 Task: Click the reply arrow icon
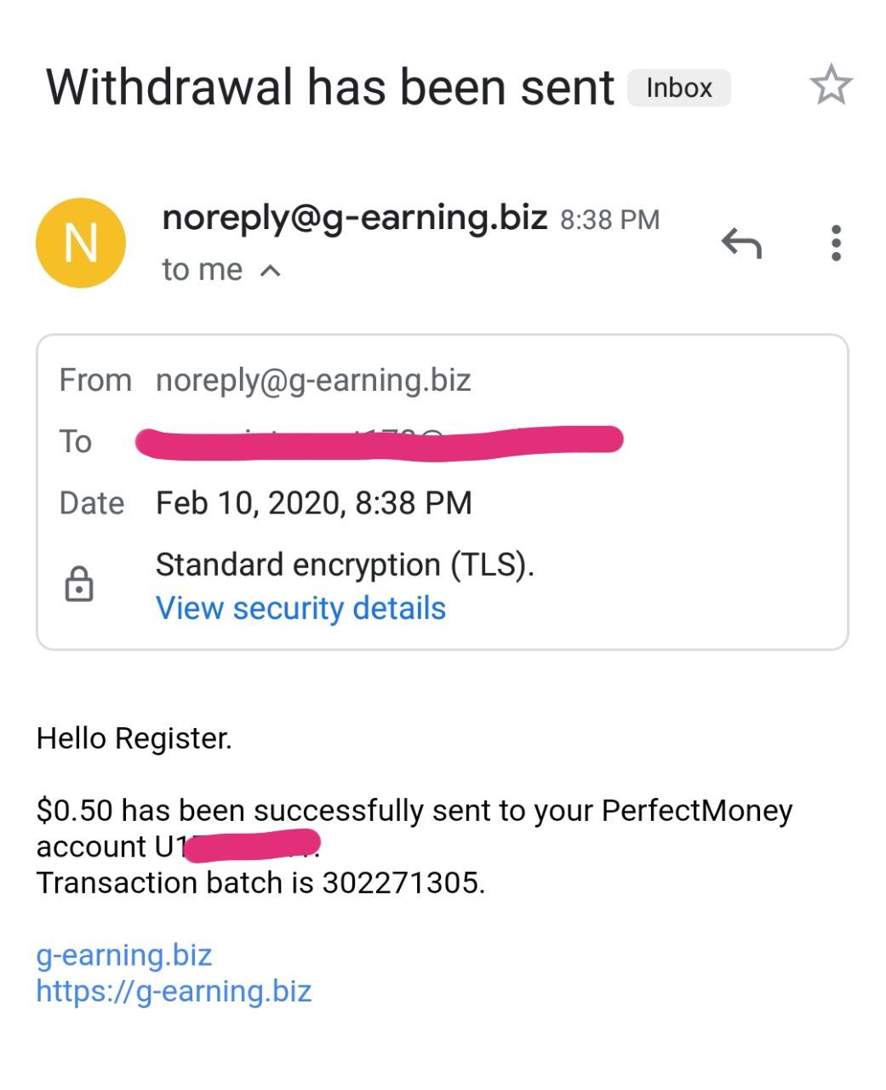point(741,244)
